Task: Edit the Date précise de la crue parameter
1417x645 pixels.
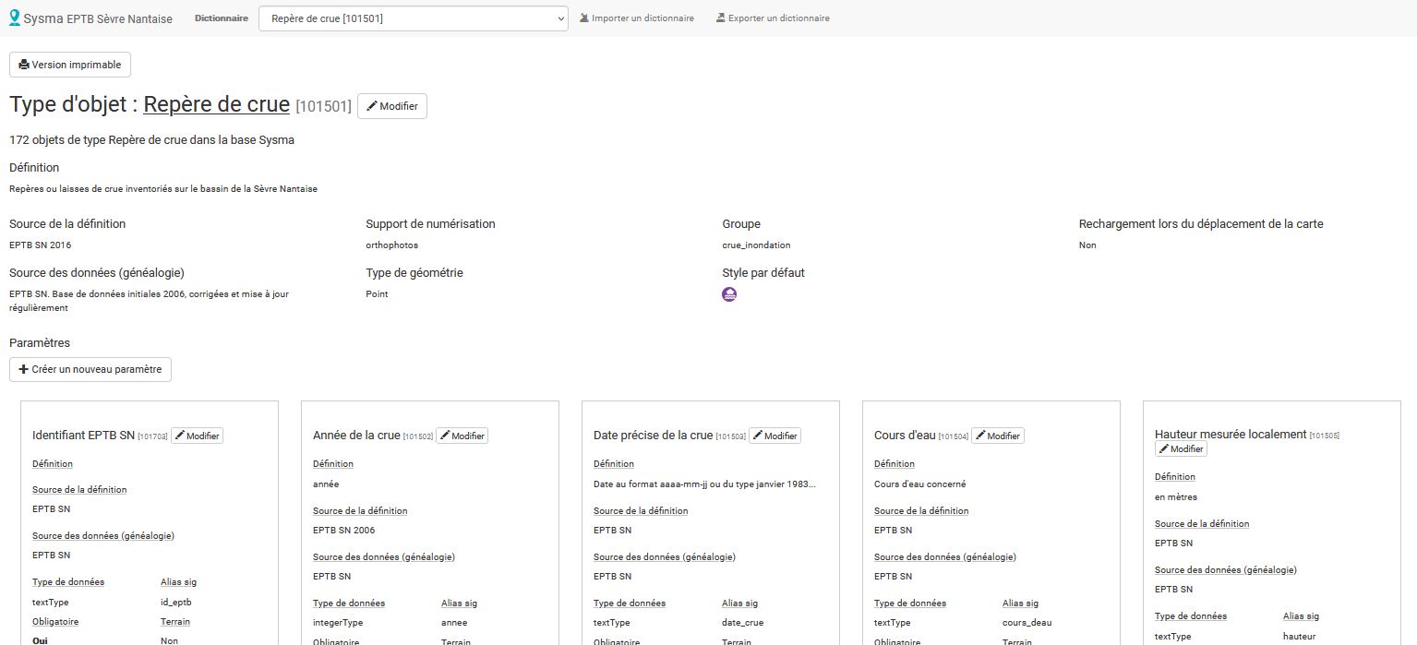Action: [775, 436]
